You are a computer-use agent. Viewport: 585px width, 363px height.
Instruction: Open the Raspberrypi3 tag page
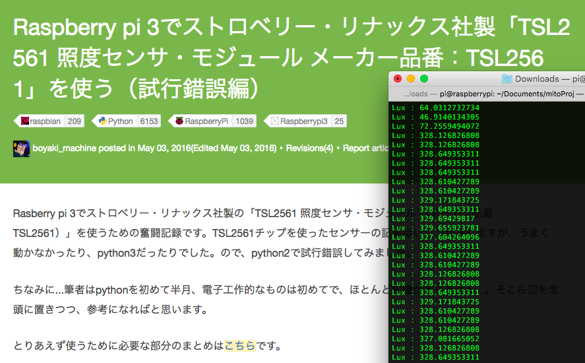tap(303, 121)
